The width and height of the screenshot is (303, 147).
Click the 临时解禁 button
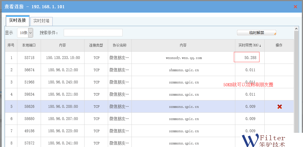click(x=256, y=33)
